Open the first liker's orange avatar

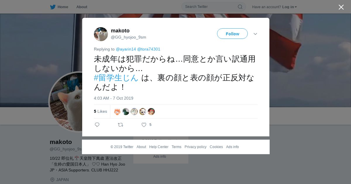pos(117,112)
